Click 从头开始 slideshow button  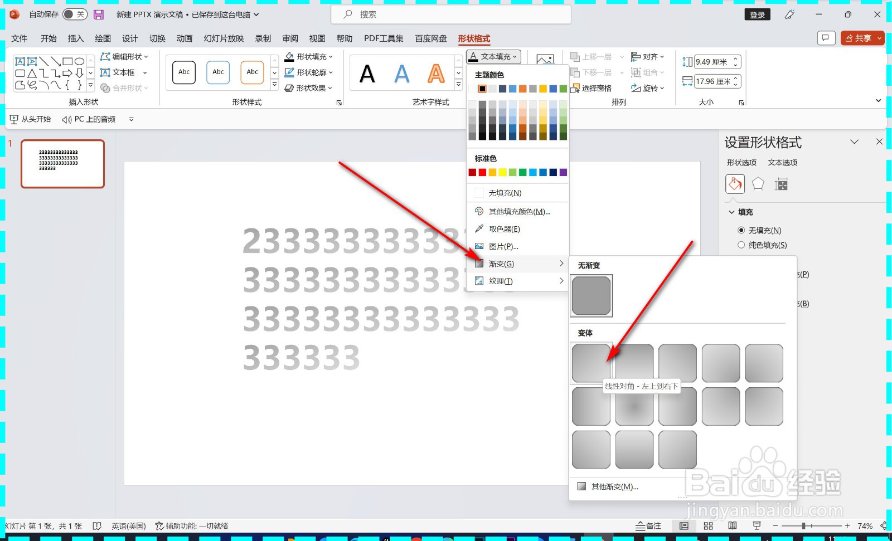tap(30, 119)
